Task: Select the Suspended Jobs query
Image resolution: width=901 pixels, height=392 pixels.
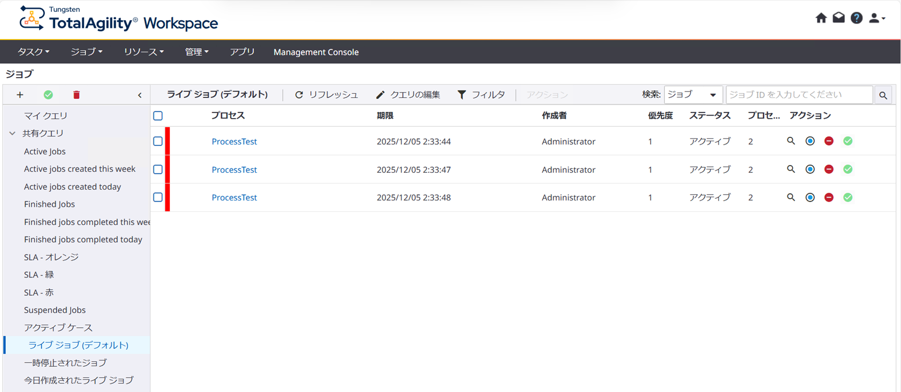Action: pos(55,310)
